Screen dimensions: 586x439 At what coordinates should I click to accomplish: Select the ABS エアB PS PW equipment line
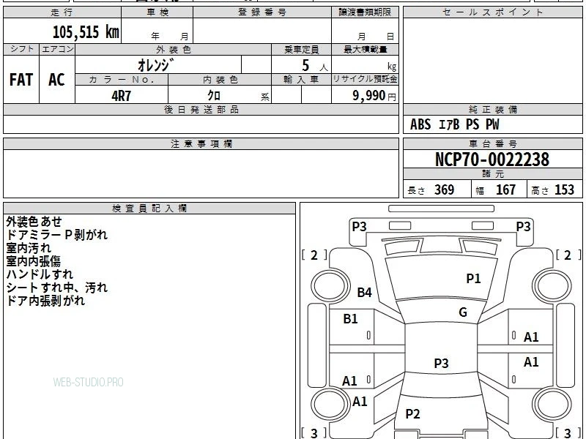[454, 124]
